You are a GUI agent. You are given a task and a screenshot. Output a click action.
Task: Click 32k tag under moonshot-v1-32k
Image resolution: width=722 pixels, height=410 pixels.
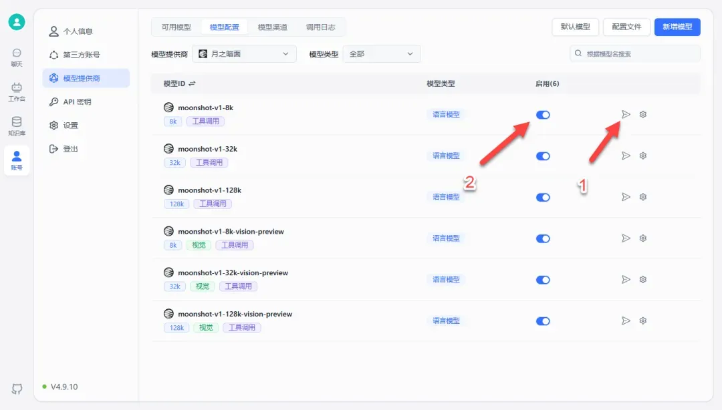175,162
